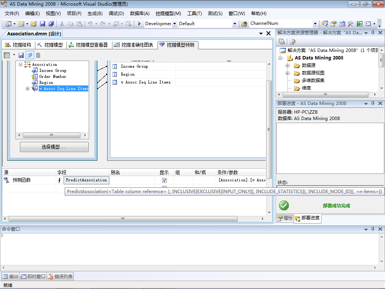
Task: Save the prediction query with the designer disk icon
Action: [21, 55]
